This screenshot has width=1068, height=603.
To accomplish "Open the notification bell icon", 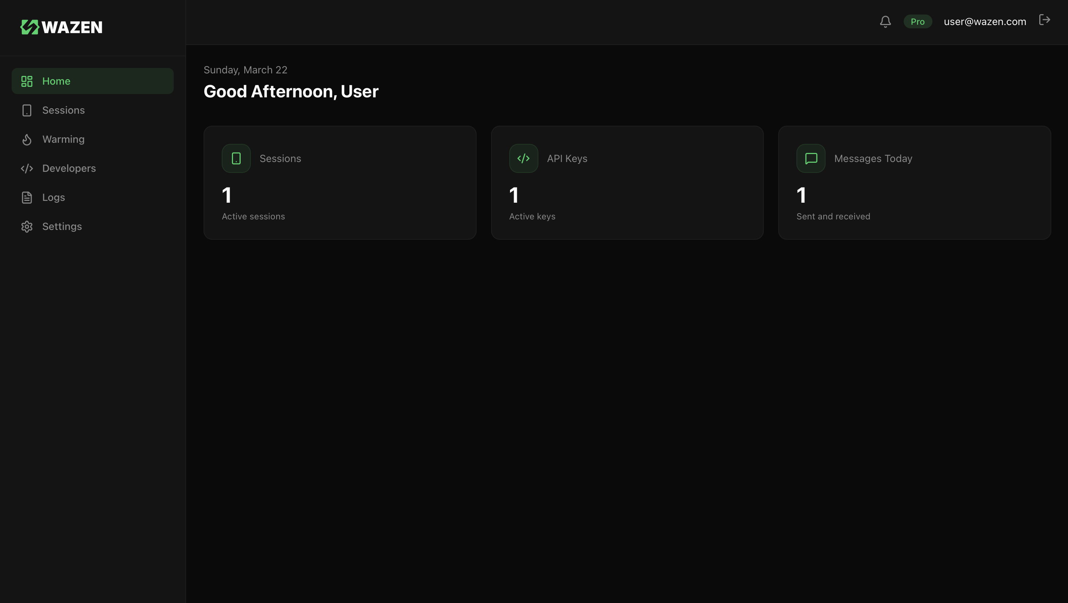I will click(885, 21).
